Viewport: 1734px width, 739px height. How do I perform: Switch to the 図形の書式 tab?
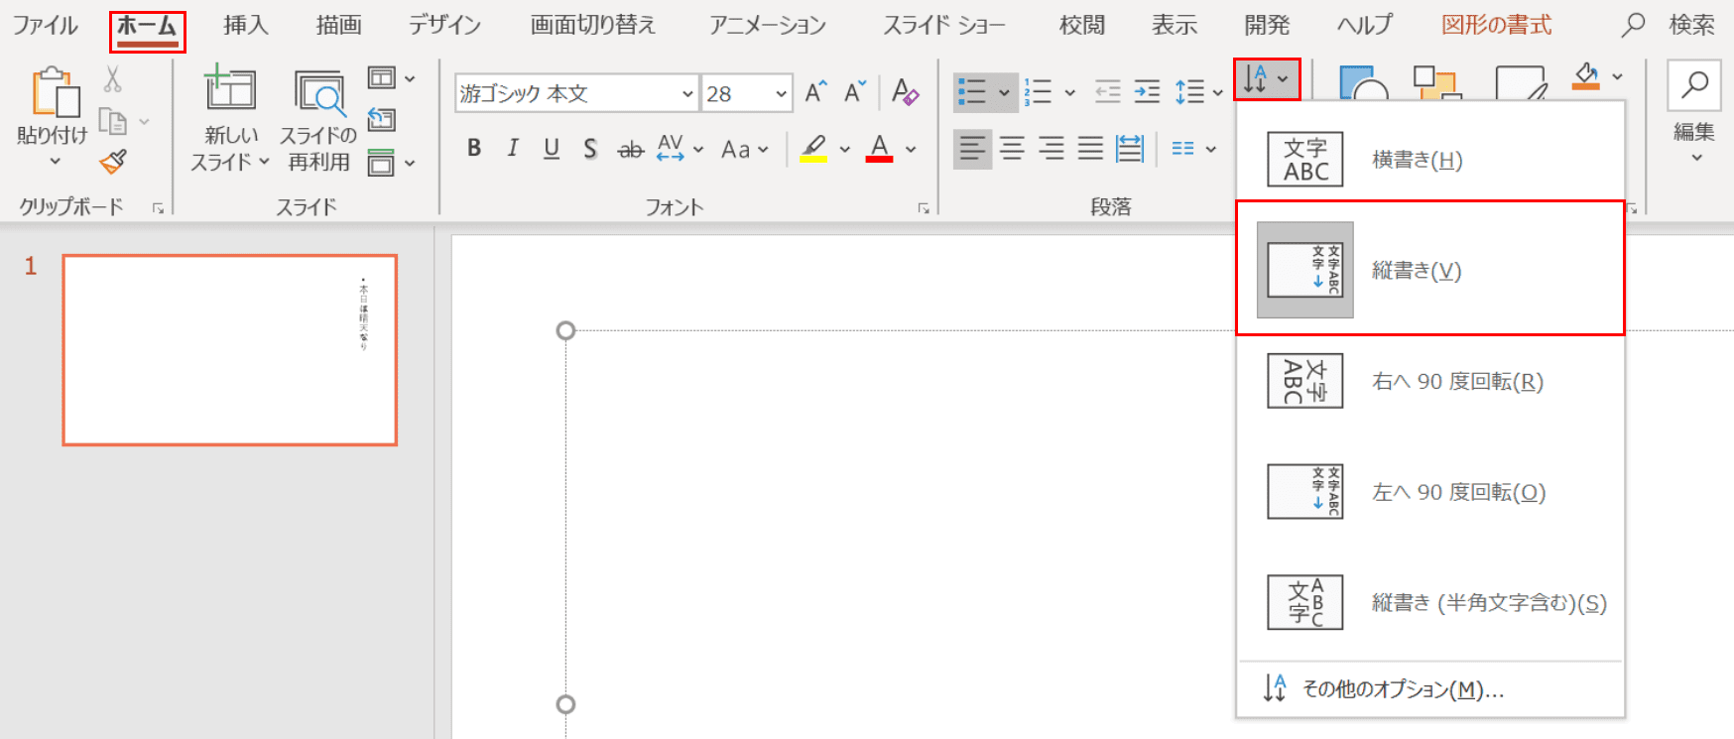pyautogui.click(x=1496, y=25)
